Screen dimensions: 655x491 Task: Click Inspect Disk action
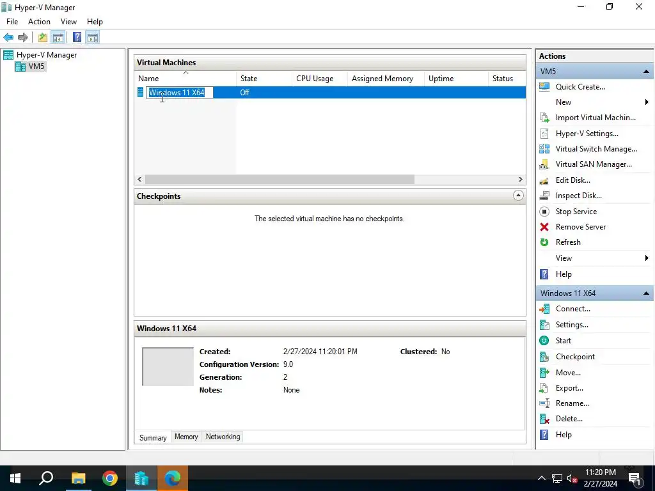click(x=578, y=196)
